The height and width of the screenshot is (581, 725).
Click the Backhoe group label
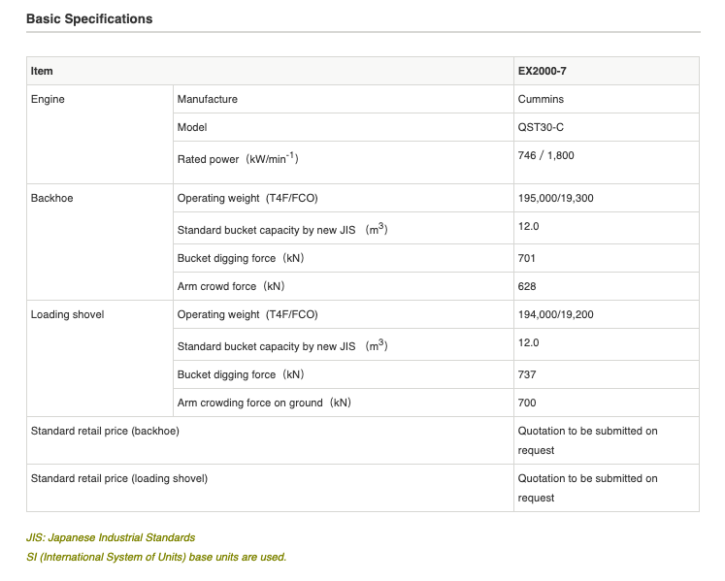(51, 198)
